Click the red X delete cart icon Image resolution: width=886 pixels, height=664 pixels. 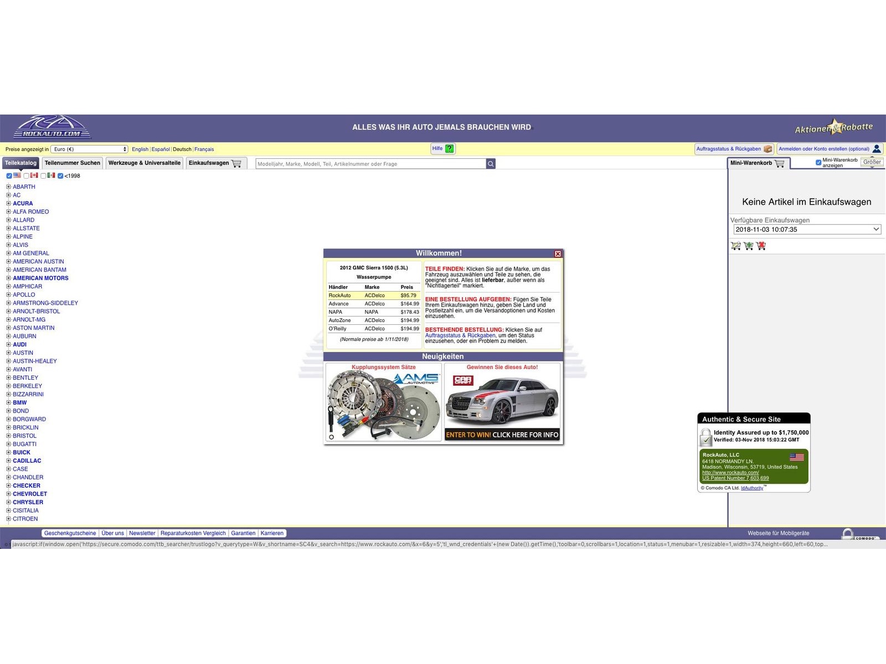761,246
